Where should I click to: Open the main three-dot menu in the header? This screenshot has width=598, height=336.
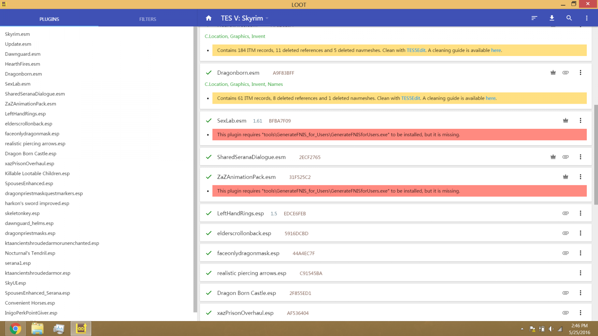coord(586,18)
